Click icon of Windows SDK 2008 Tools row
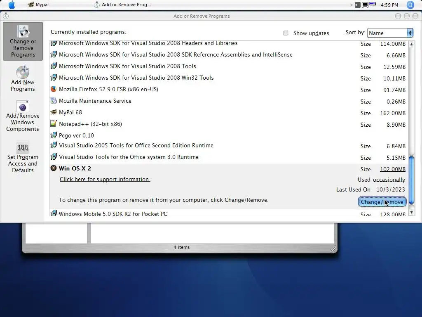Viewport: 422px width, 317px height. tap(54, 66)
